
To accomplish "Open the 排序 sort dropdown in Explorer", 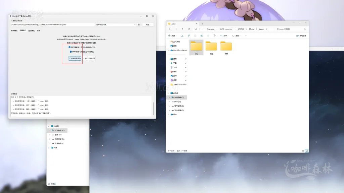I will [225, 36].
